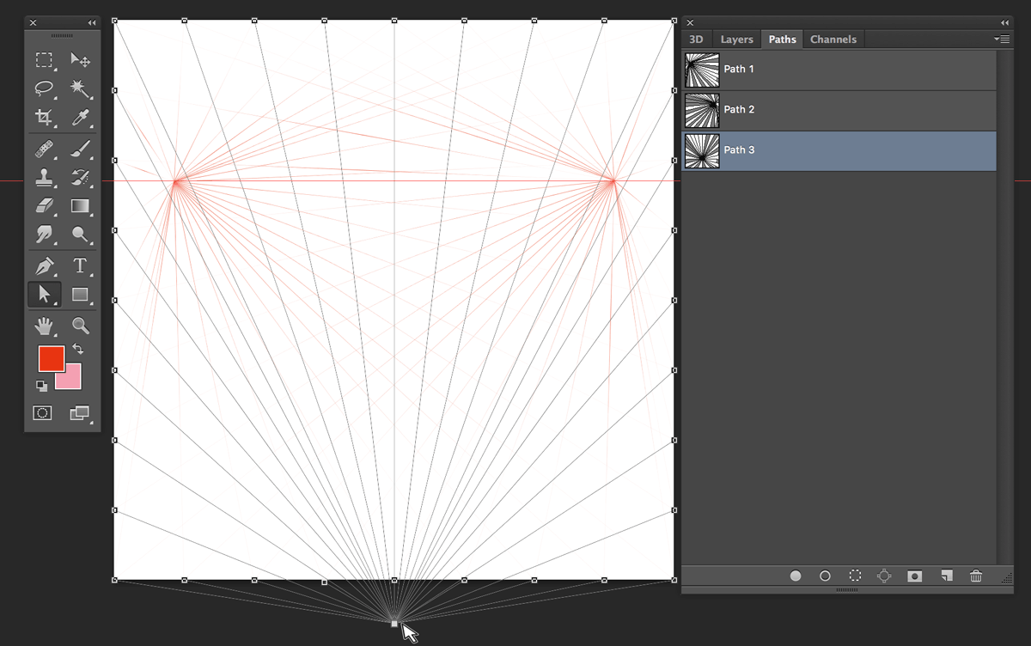Select the Type tool
Viewport: 1031px width, 646px height.
[81, 266]
